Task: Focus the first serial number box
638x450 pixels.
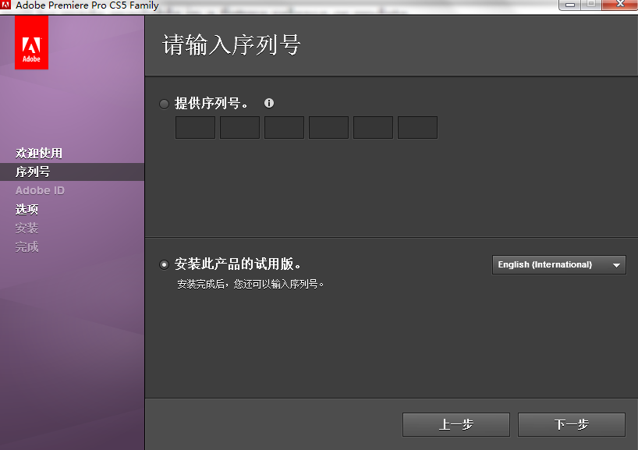Action: [195, 127]
